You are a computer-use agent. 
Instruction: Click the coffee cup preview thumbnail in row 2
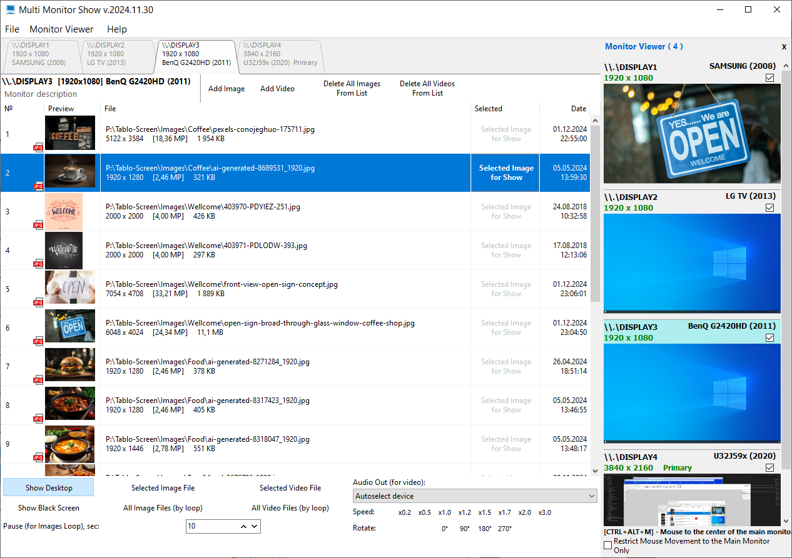pos(70,171)
